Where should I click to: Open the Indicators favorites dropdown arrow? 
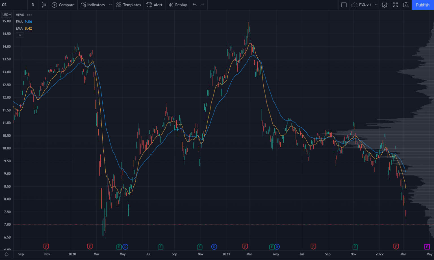tap(110, 5)
